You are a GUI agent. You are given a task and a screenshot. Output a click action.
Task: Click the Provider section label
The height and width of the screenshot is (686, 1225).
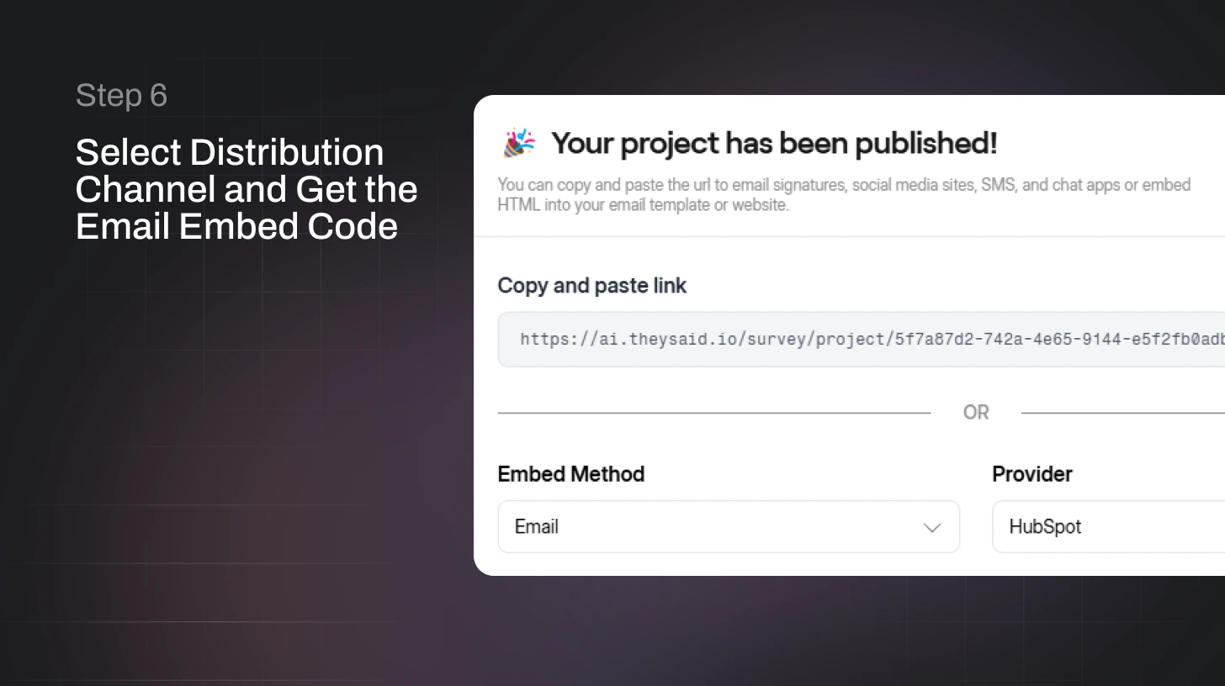coord(1032,474)
